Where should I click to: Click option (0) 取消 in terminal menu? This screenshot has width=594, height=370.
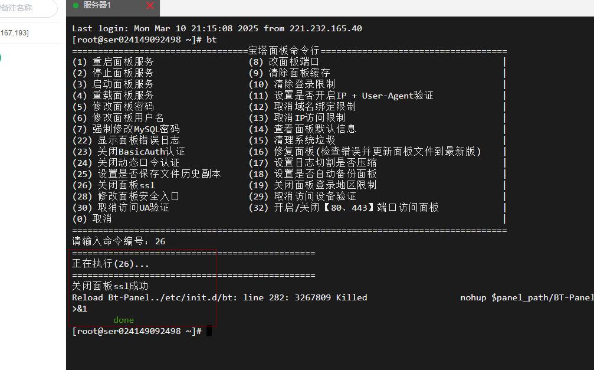pos(91,218)
